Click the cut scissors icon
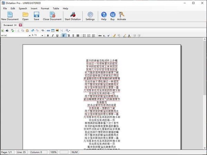 pyautogui.click(x=18, y=31)
